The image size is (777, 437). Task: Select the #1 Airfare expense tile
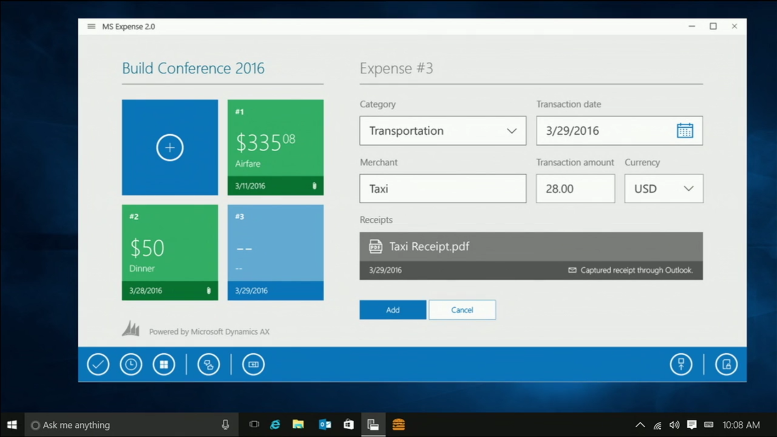276,147
